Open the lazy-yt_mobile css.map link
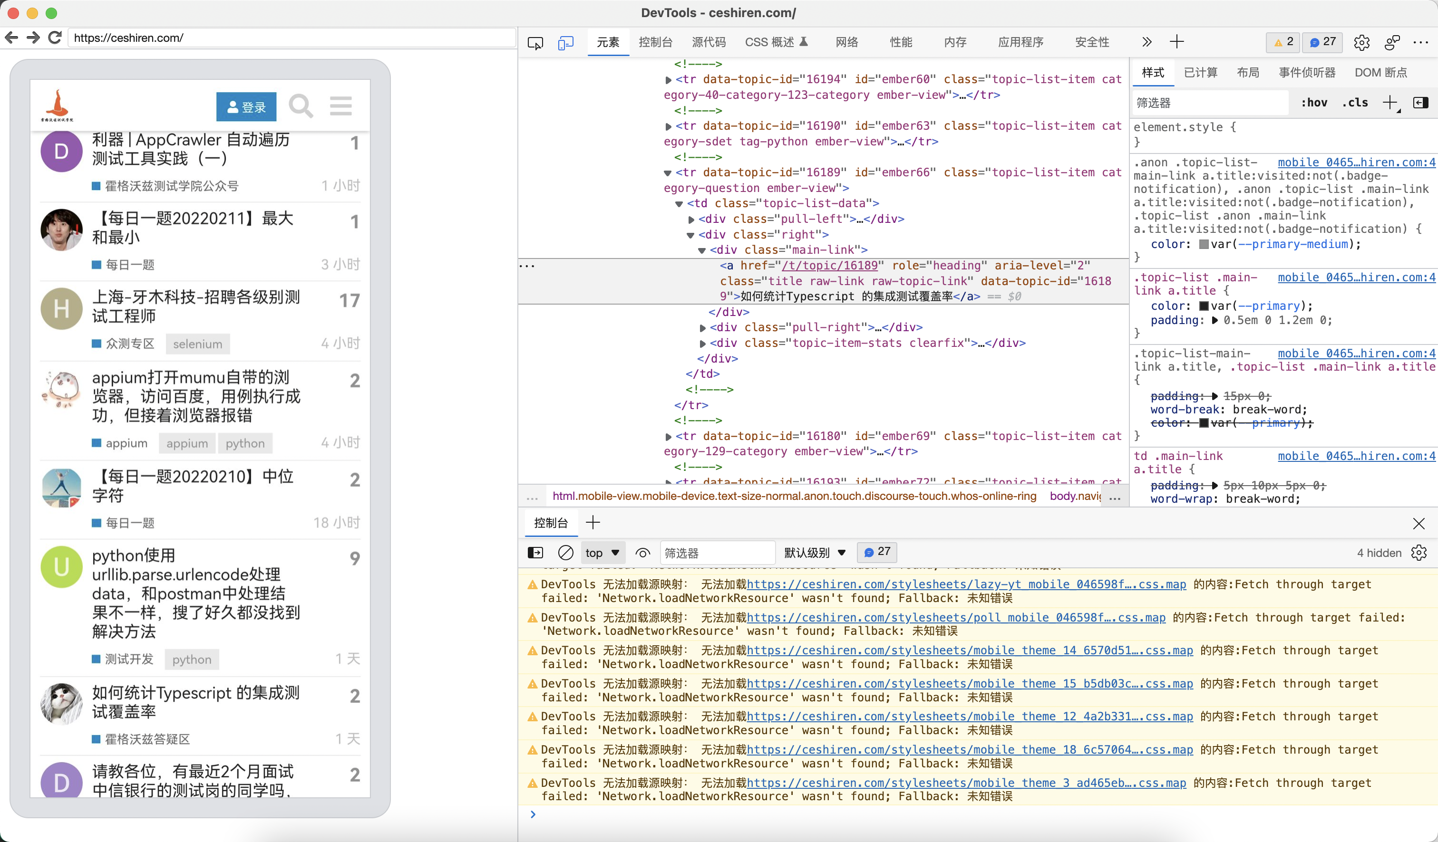1438x842 pixels. pyautogui.click(x=965, y=584)
